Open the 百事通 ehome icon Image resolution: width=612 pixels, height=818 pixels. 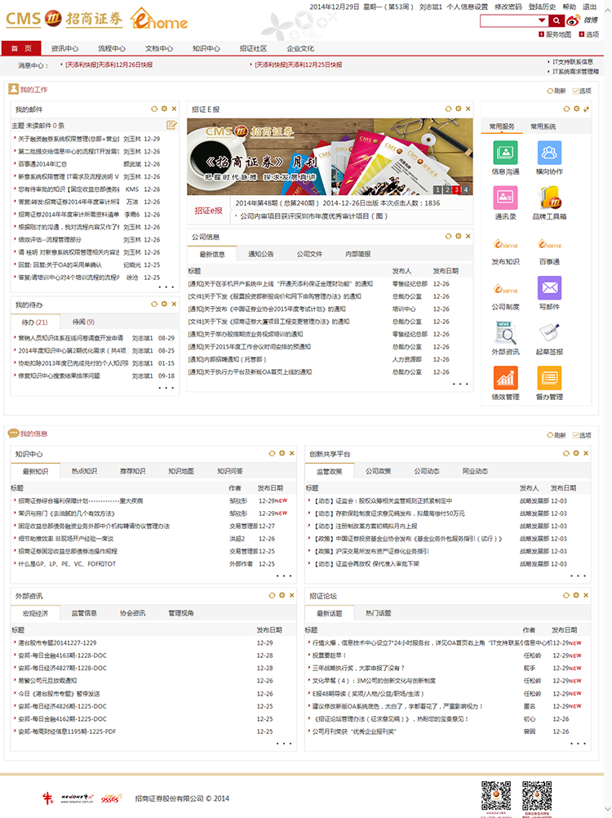(x=549, y=243)
